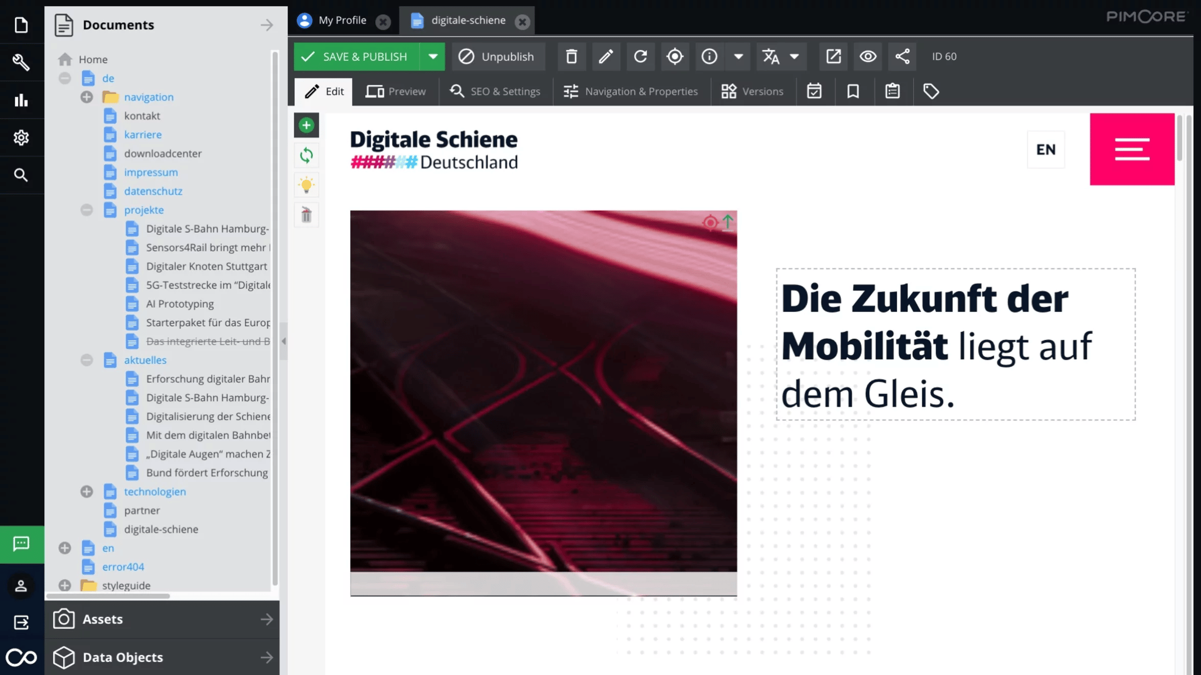Collapse the de tree node
The image size is (1201, 675).
(x=64, y=78)
